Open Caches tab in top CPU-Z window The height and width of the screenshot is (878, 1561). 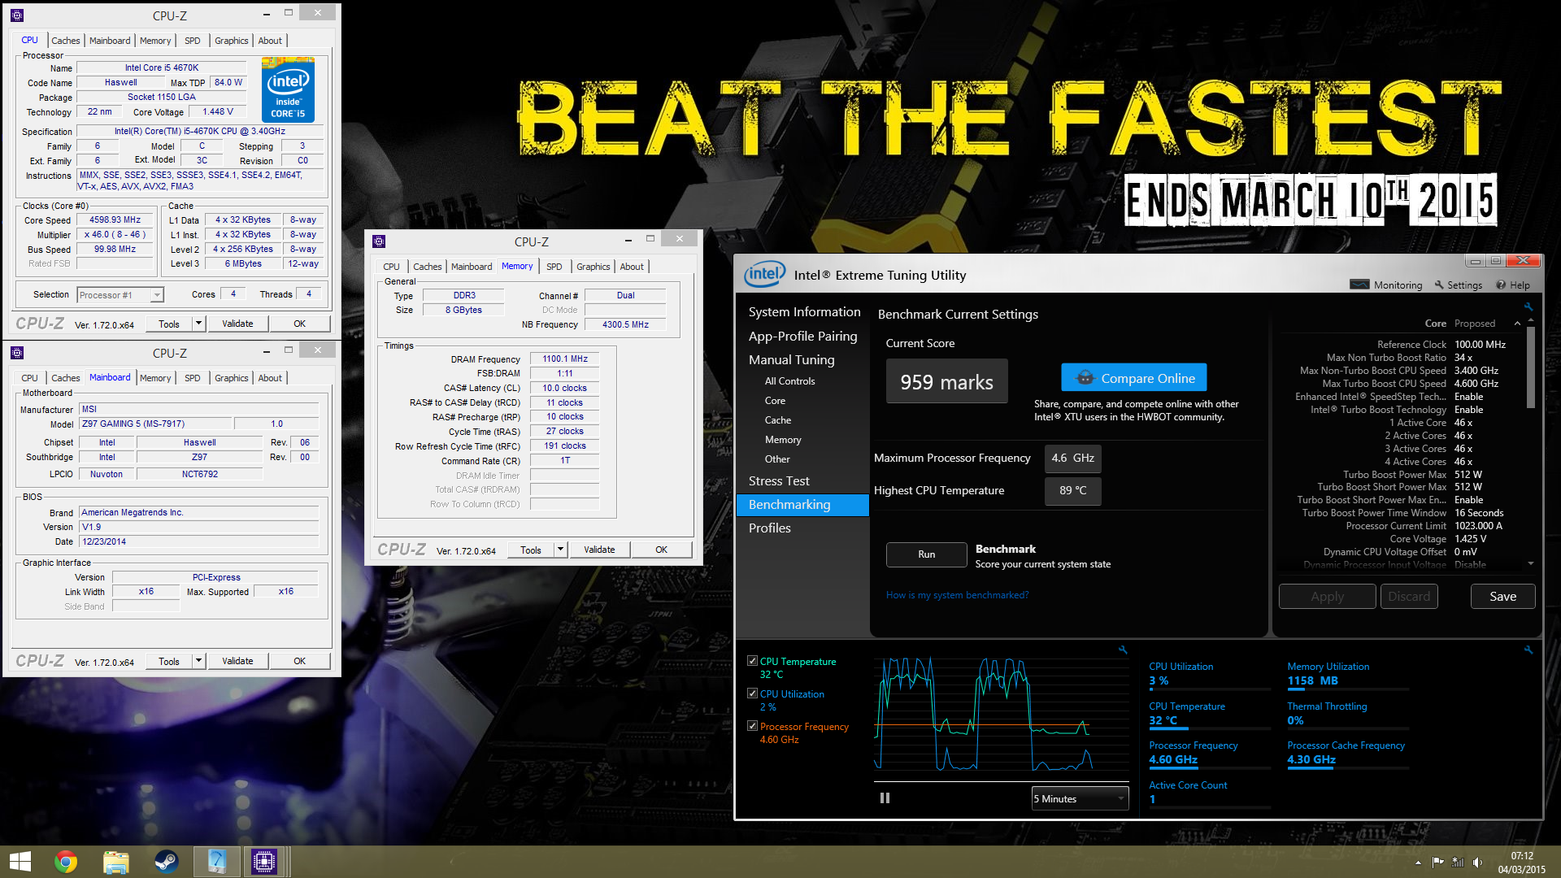[66, 41]
